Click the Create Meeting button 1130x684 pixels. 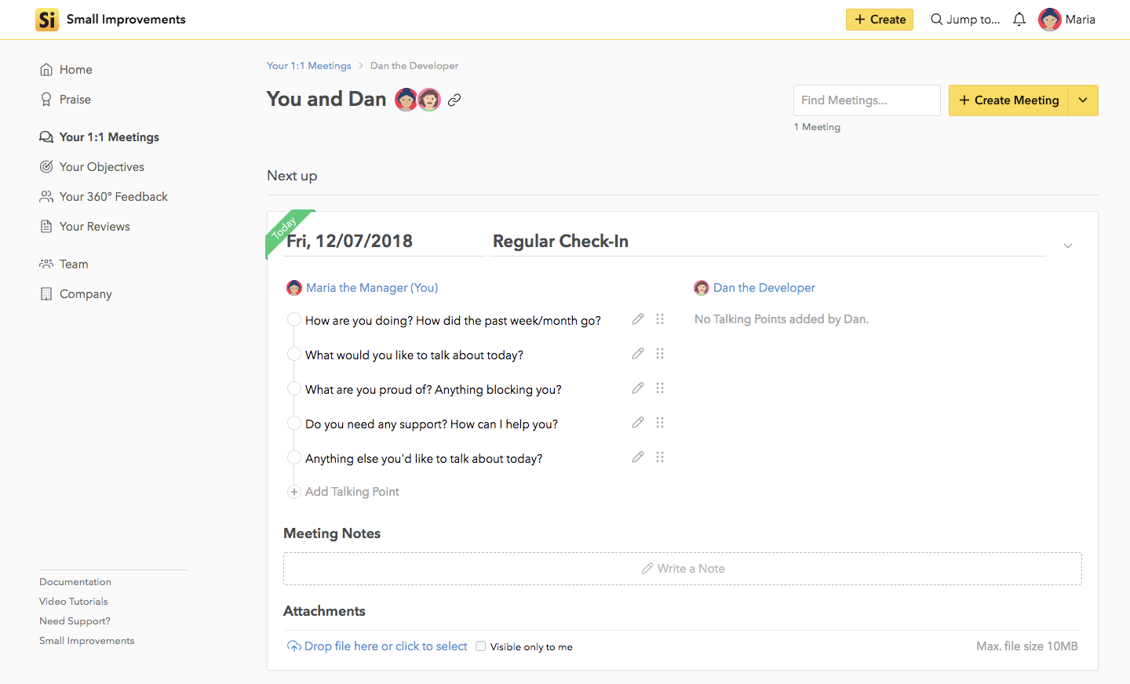[x=1008, y=100]
